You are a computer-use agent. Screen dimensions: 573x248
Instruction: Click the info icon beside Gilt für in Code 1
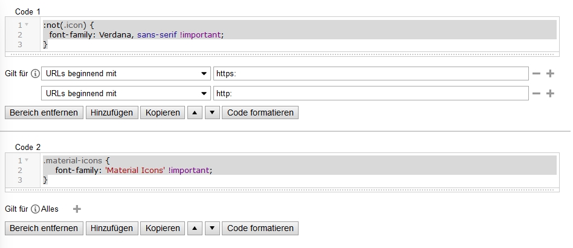pos(35,74)
